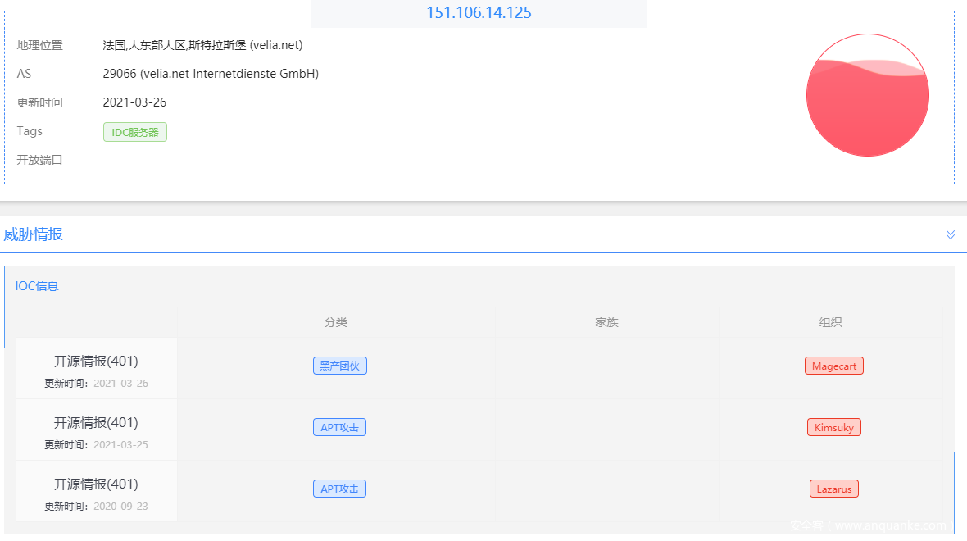Click the 黑产团伙 category tag

click(340, 366)
